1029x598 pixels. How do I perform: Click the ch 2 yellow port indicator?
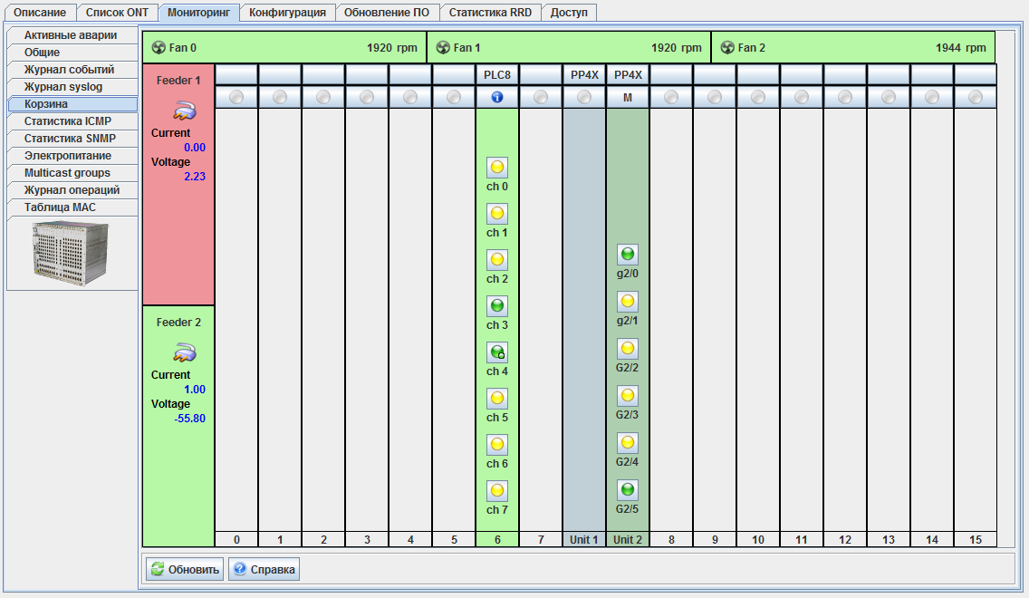496,260
